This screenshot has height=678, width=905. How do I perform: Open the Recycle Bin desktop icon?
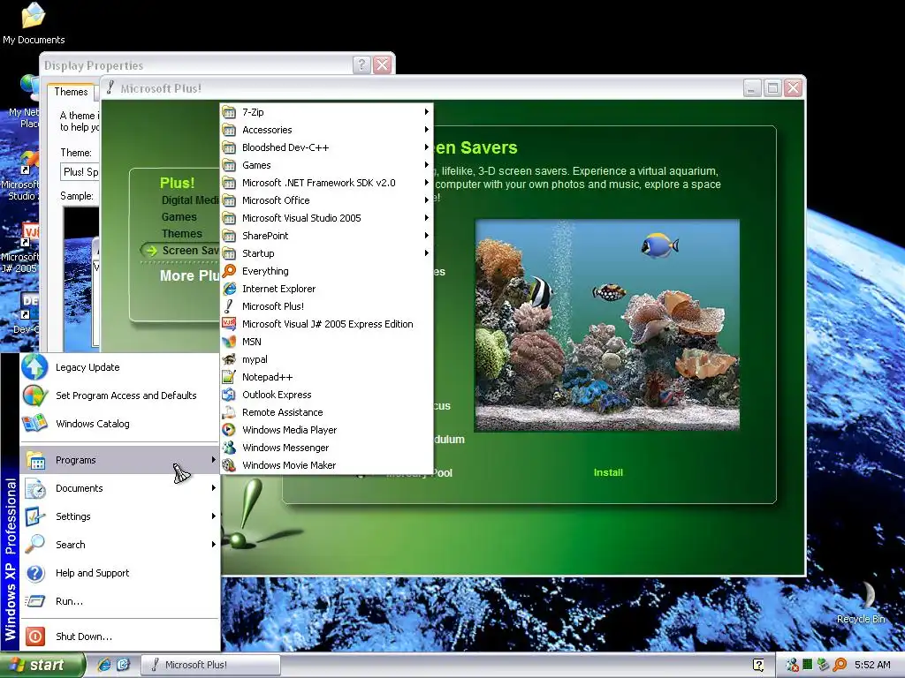pyautogui.click(x=861, y=602)
